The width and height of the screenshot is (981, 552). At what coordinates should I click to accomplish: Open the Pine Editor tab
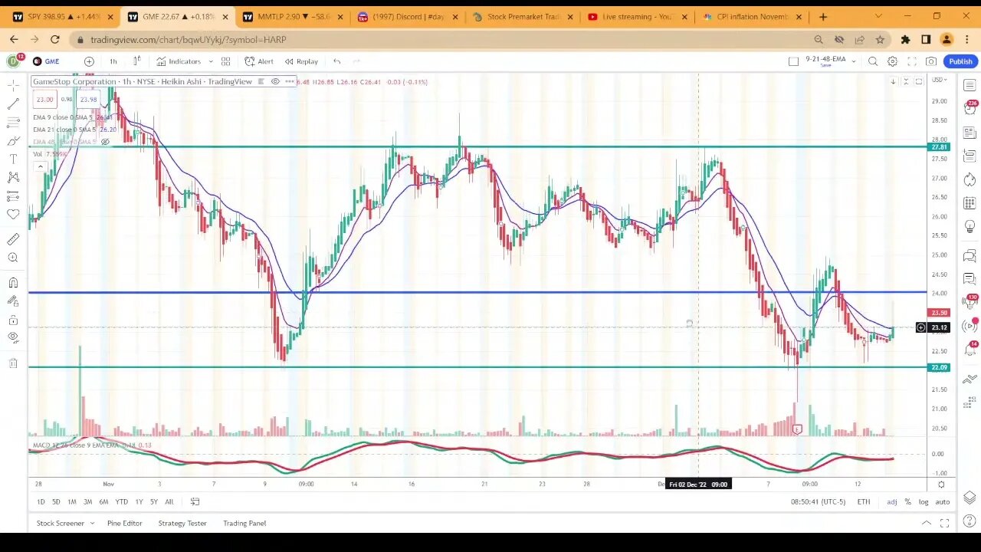tap(124, 523)
